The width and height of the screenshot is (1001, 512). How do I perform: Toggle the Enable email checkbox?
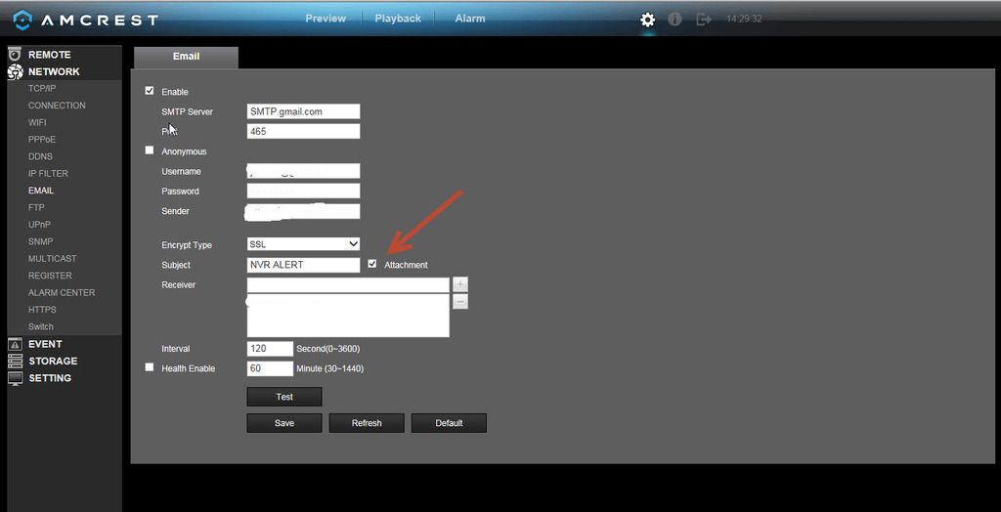pos(150,91)
